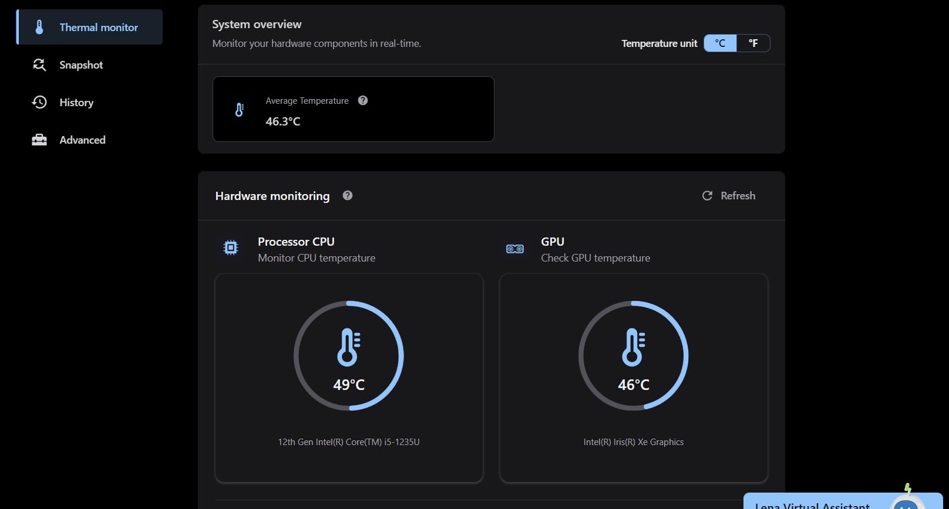Select the 46°C GPU temperature reading
The image size is (949, 509).
pos(634,385)
